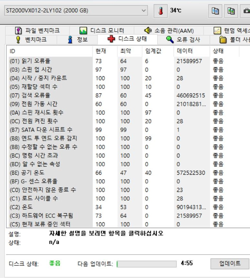250x278 pixels.
Task: Click the 다음 업데이트 progress bar
Action: click(147, 264)
